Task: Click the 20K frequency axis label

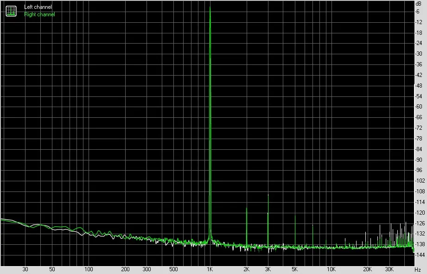Action: tap(368, 269)
